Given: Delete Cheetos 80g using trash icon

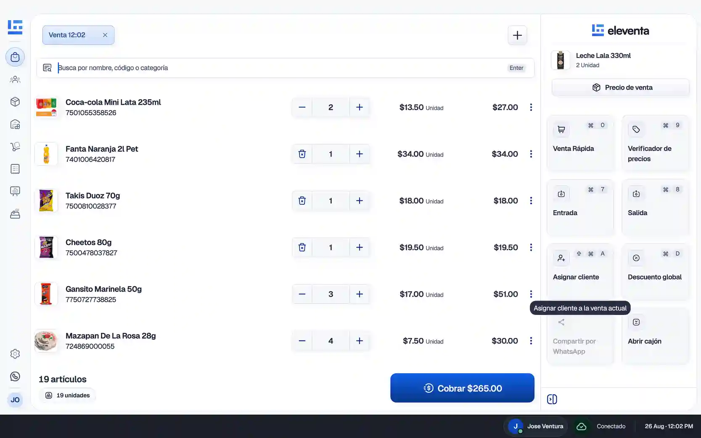Looking at the screenshot, I should [x=302, y=247].
